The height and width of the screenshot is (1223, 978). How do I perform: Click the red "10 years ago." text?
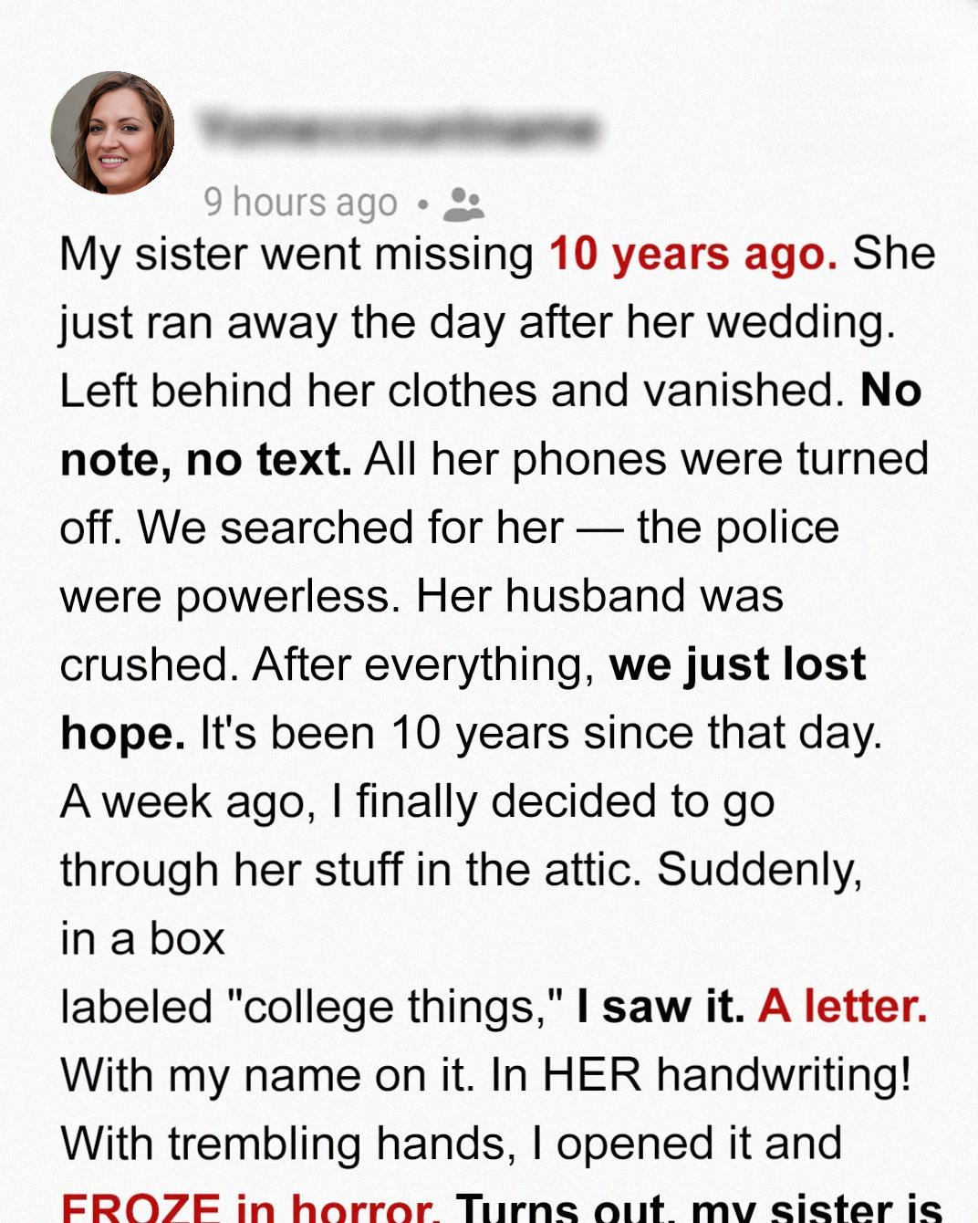692,254
